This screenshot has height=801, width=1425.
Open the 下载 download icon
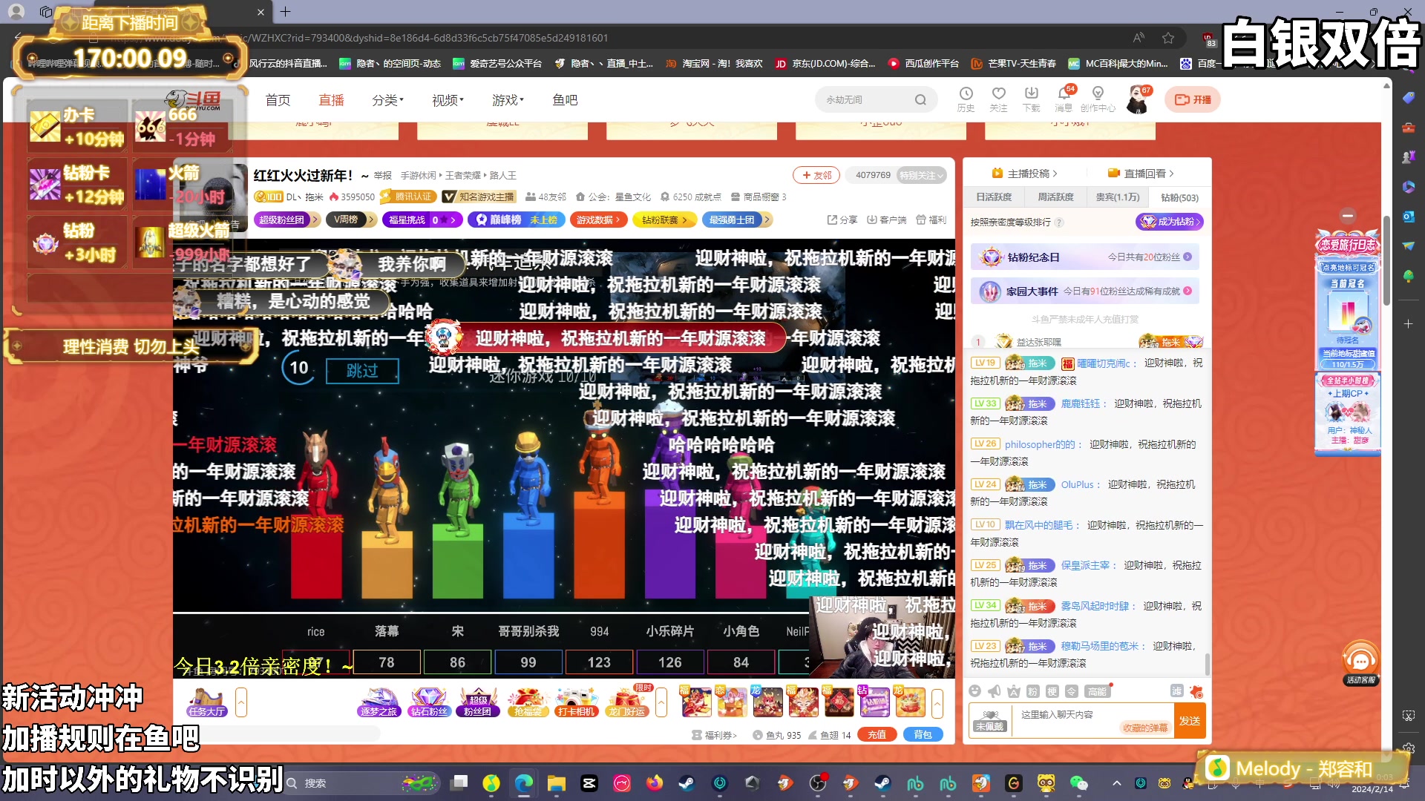tap(1031, 94)
